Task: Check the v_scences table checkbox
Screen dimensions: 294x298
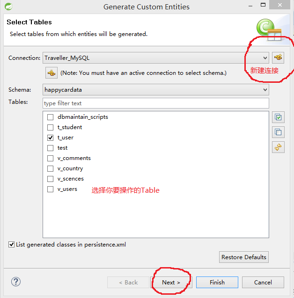Action: [50, 179]
